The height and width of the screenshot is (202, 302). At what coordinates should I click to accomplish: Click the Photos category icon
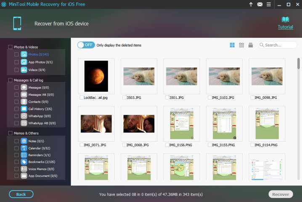click(x=24, y=54)
